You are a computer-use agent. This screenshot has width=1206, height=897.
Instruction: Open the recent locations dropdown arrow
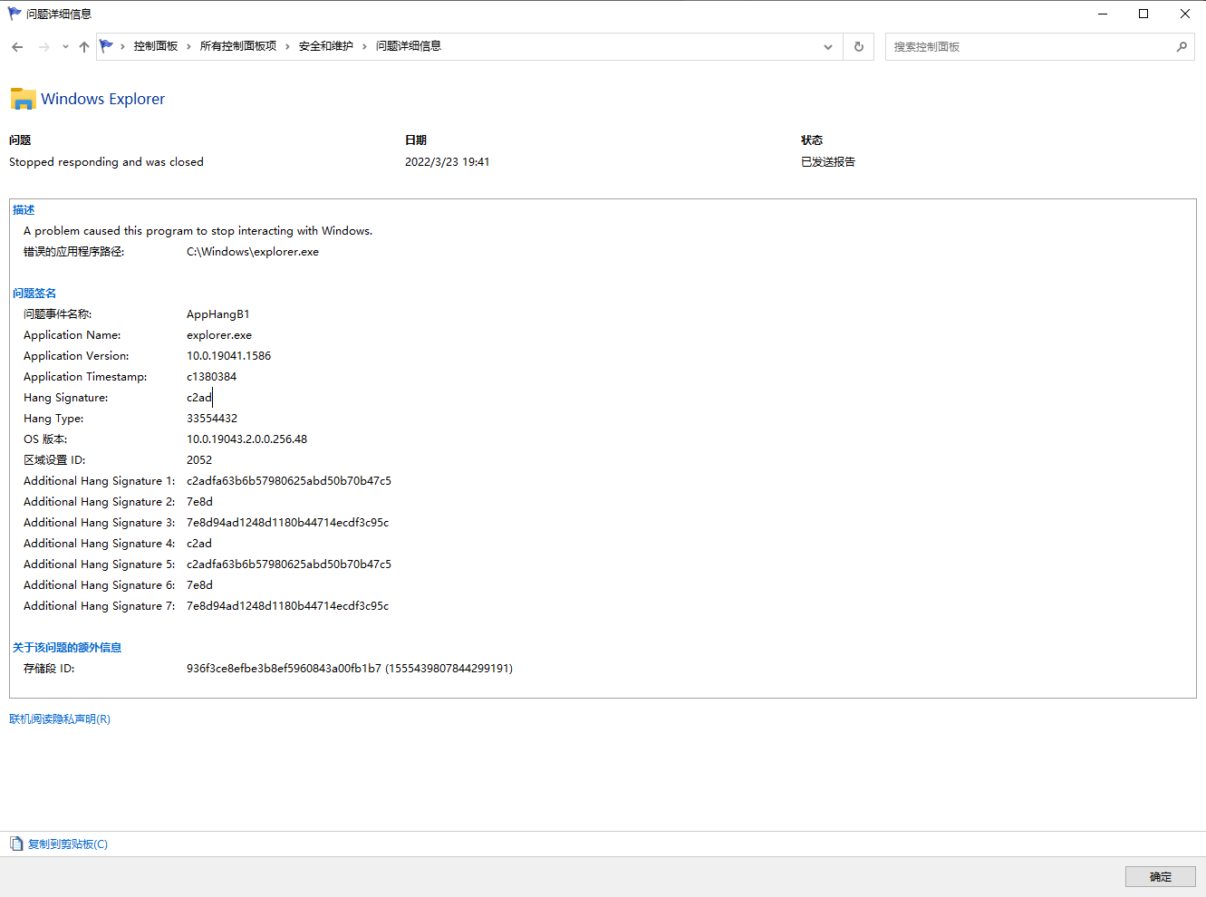65,47
